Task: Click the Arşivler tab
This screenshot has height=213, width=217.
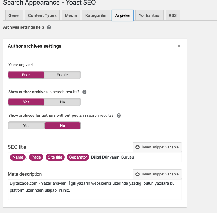Action: point(123,15)
